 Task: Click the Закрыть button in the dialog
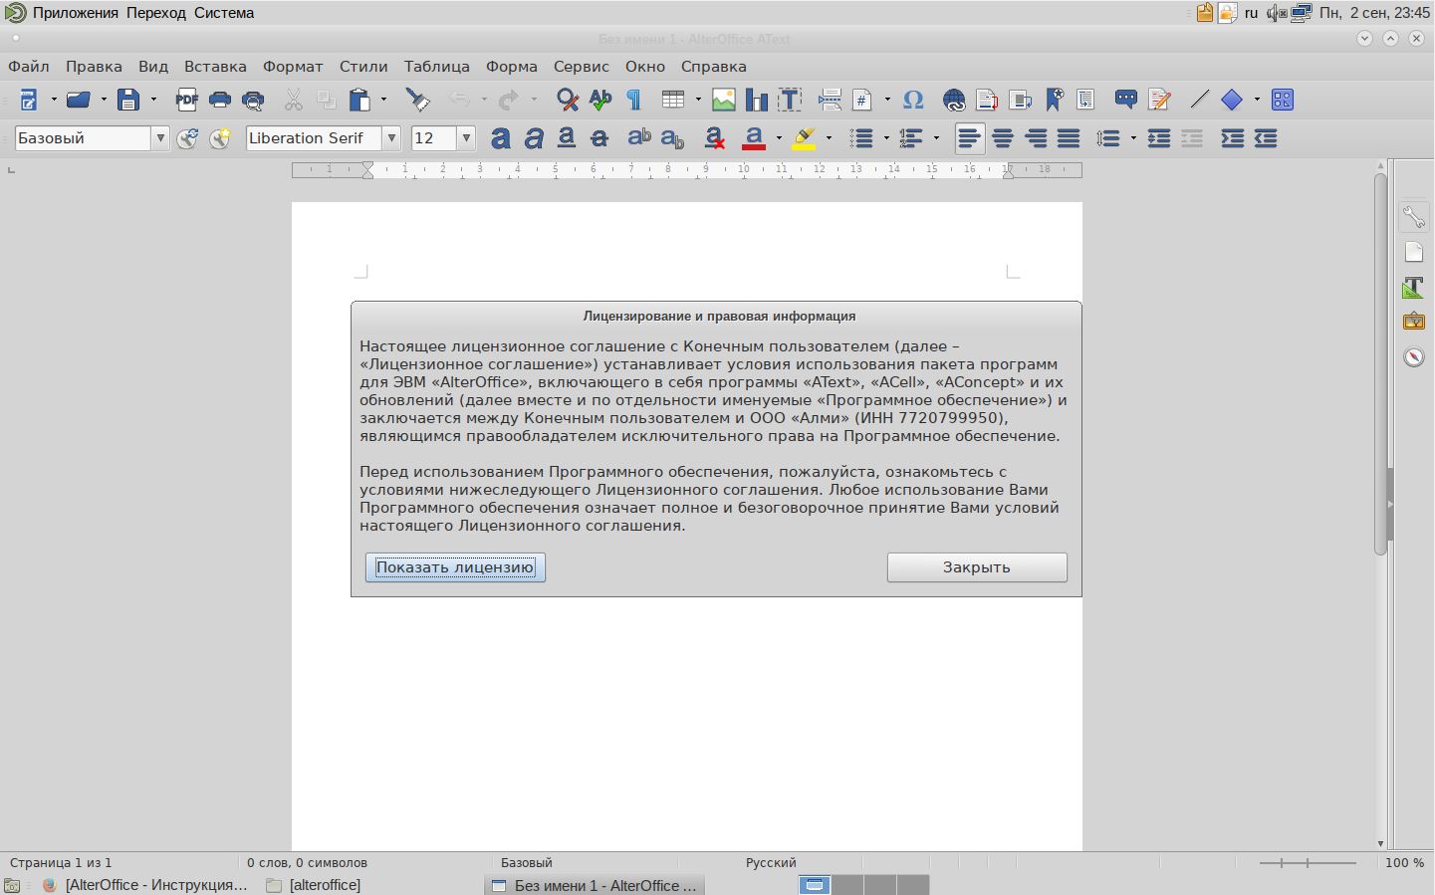[x=977, y=567]
